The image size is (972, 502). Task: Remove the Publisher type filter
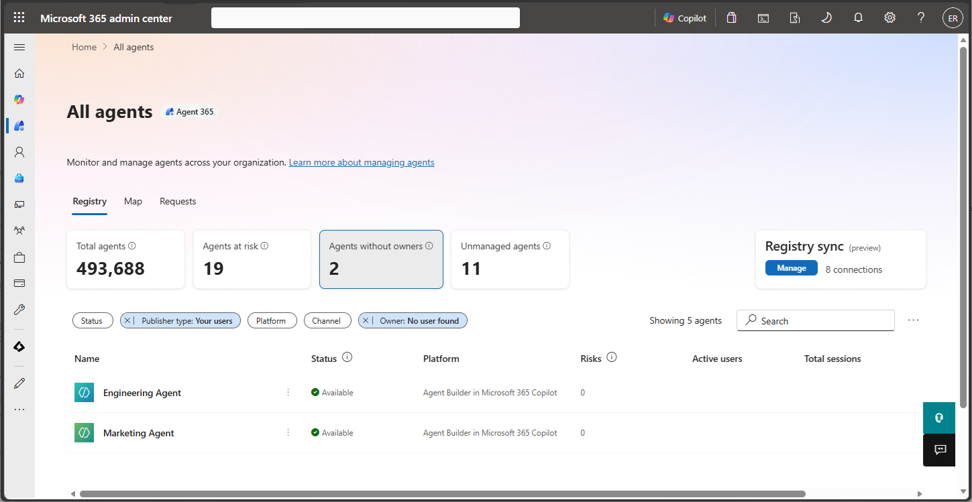[128, 321]
